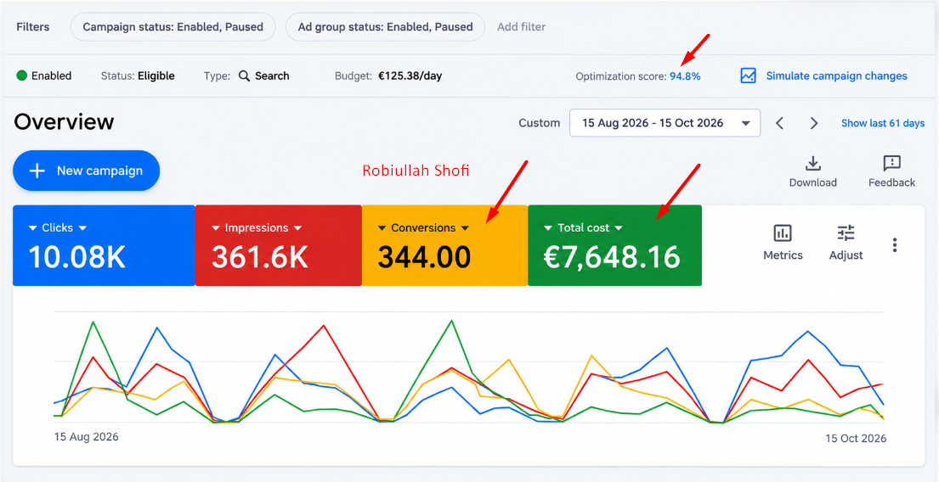Image resolution: width=939 pixels, height=482 pixels.
Task: Go to the previous date range arrow
Action: click(x=779, y=123)
